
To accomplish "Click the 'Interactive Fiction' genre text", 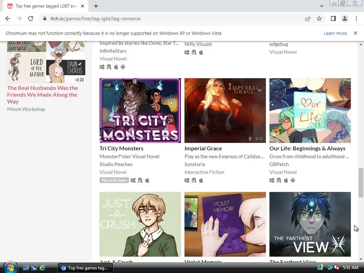I will pos(204,172).
